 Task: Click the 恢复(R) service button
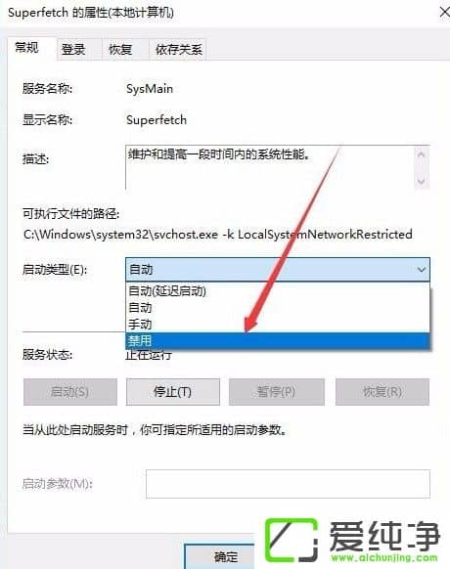(x=382, y=392)
